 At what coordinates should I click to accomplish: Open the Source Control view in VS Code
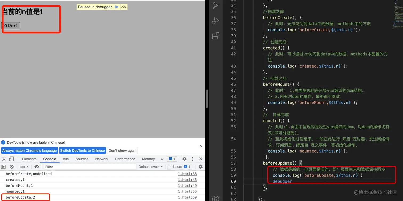(216, 6)
